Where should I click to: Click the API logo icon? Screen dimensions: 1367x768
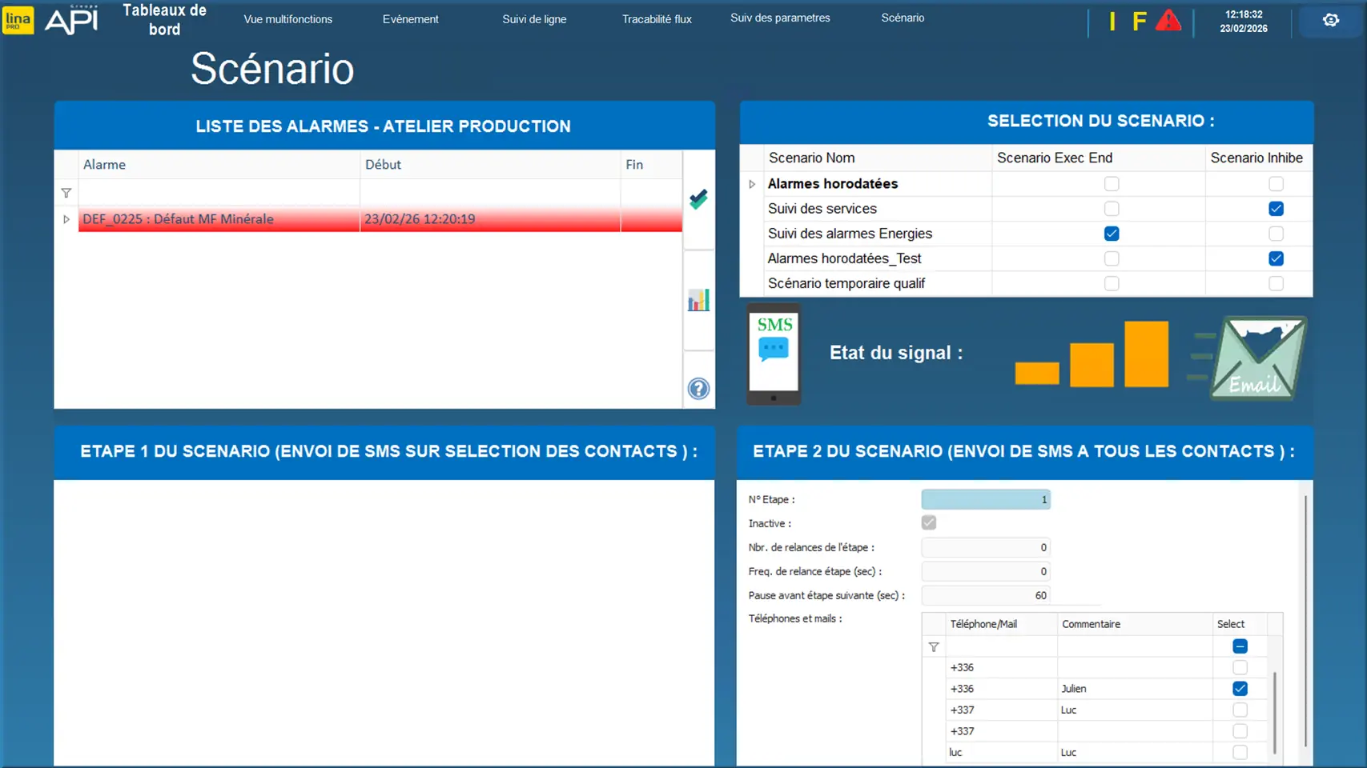(71, 20)
